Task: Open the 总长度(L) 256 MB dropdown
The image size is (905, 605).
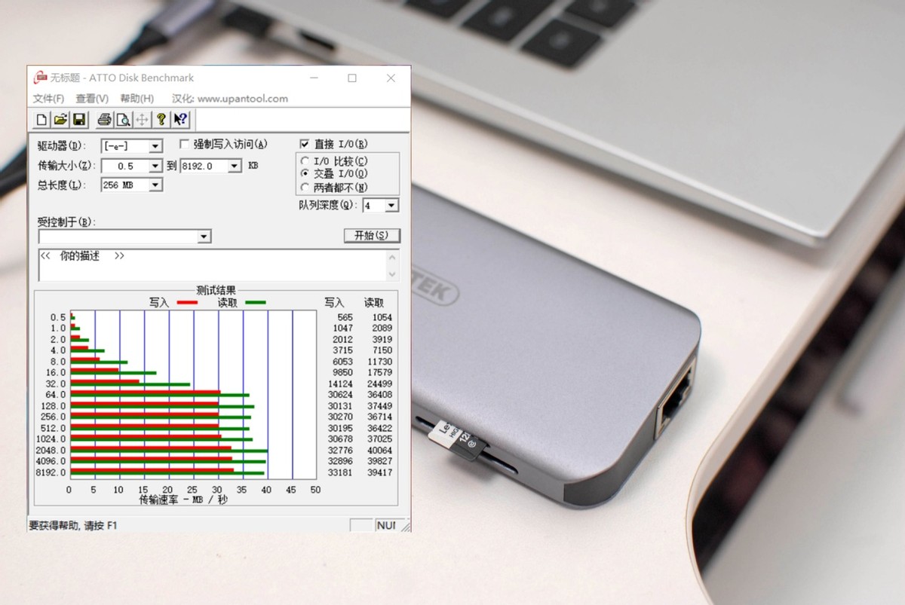Action: 155,185
